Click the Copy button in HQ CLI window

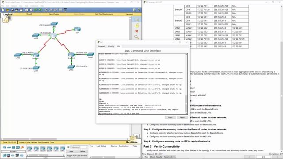[x=170, y=117]
